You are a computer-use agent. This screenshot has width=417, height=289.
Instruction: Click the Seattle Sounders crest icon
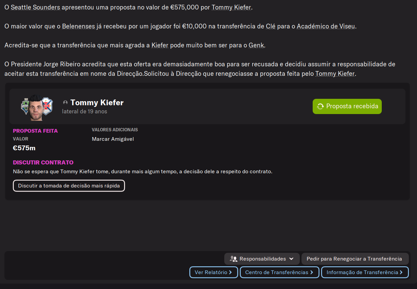(x=25, y=107)
